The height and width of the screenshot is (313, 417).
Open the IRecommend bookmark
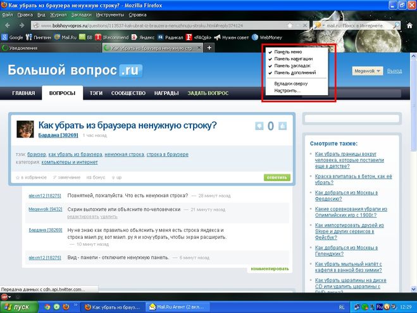112,37
